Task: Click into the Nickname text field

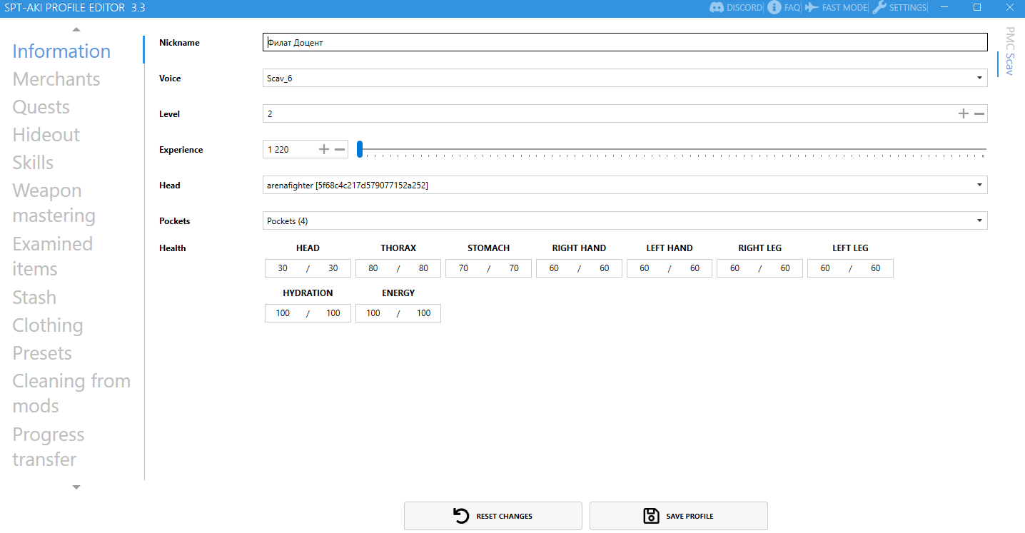Action: pyautogui.click(x=625, y=43)
